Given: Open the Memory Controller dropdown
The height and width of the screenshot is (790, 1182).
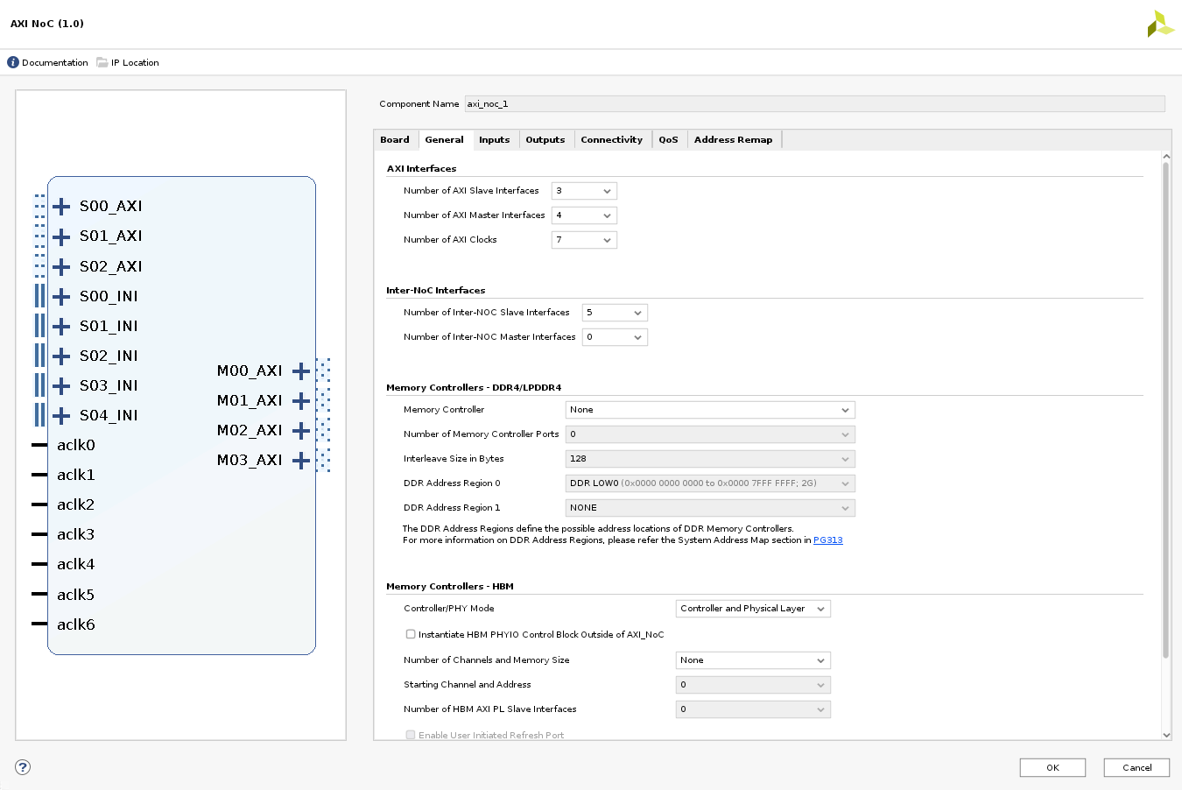Looking at the screenshot, I should click(x=709, y=410).
